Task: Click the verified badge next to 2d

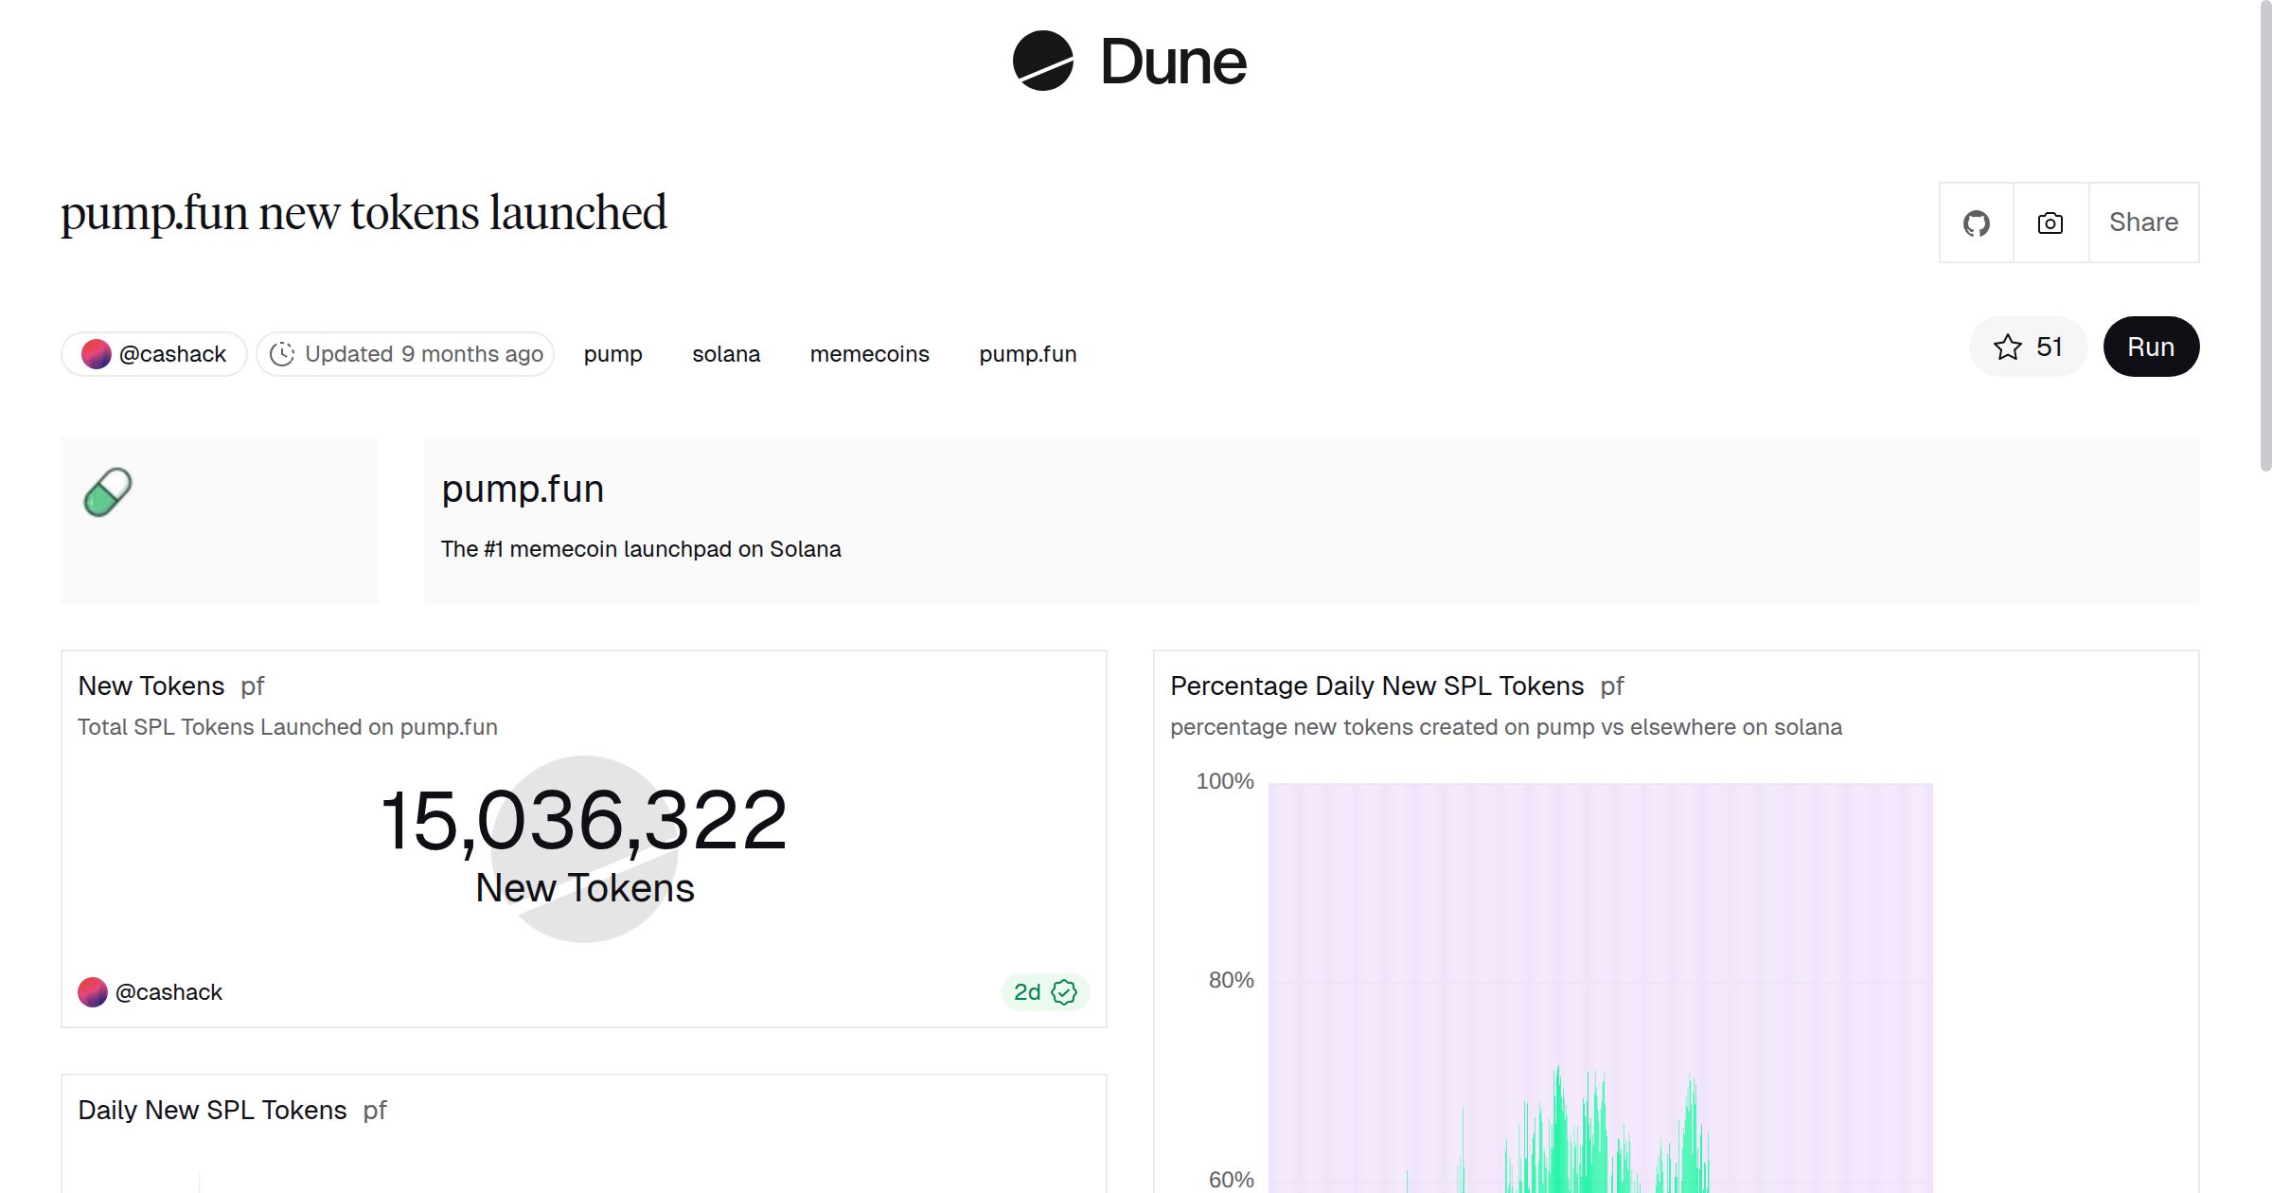Action: 1064,992
